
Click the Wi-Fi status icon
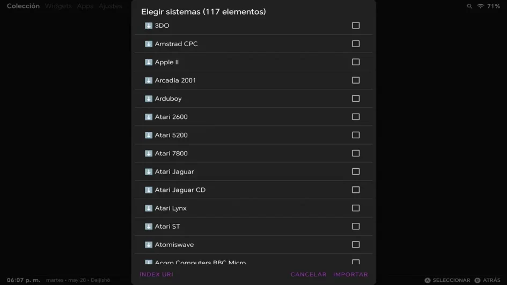[481, 6]
